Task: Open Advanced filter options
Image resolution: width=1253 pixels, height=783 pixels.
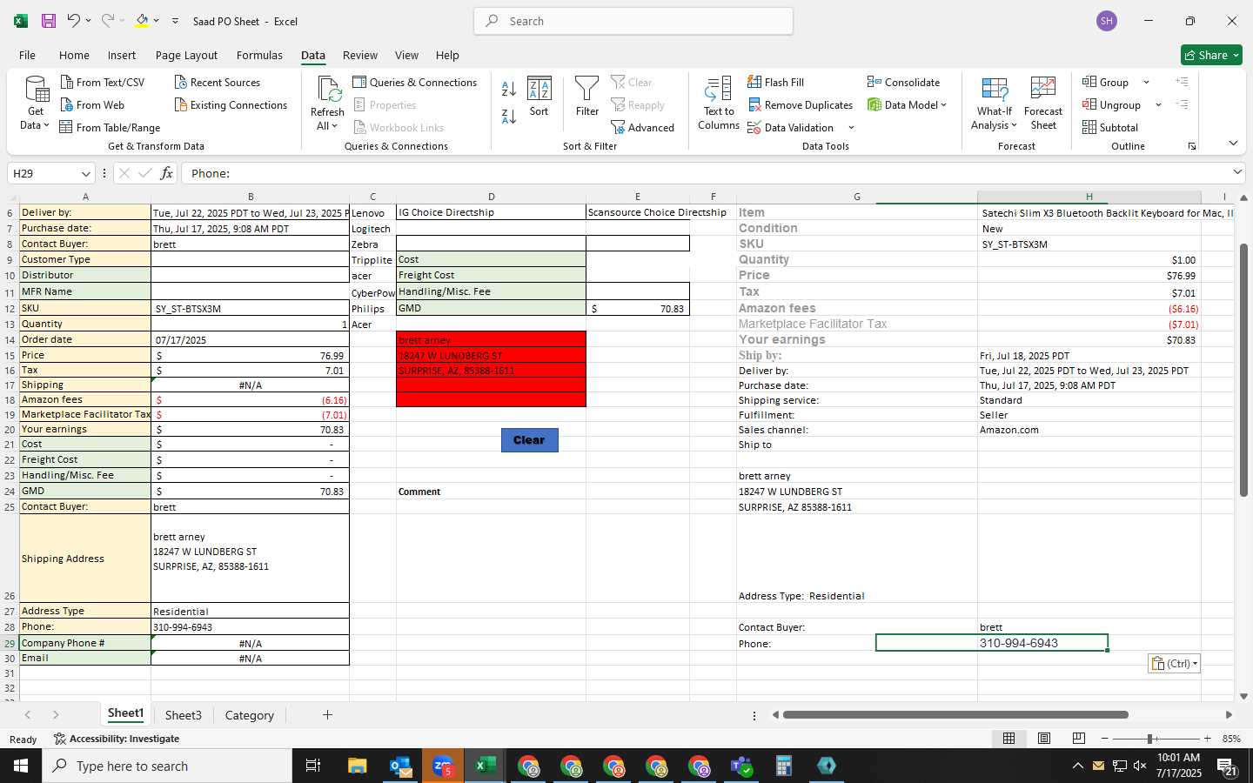Action: point(643,127)
